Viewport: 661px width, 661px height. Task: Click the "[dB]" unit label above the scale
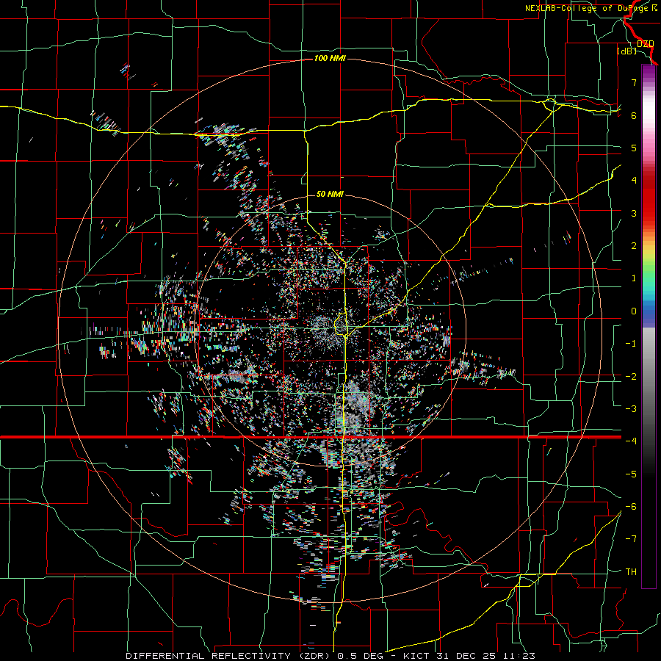tap(627, 51)
